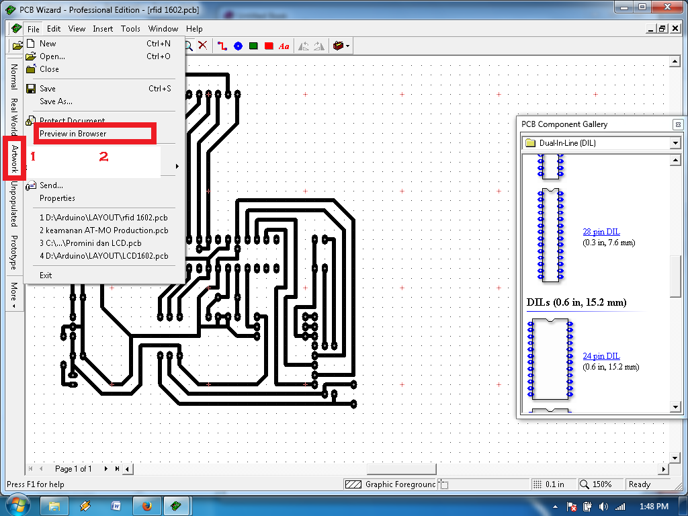Select the red X delete tool

[202, 45]
